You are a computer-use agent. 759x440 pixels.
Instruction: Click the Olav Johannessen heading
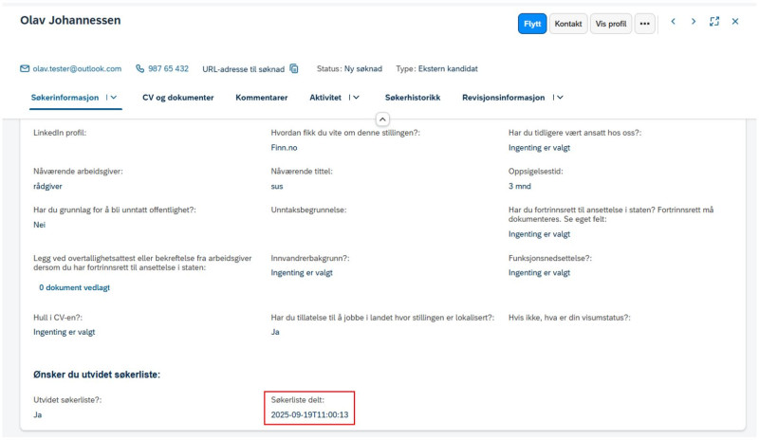70,20
